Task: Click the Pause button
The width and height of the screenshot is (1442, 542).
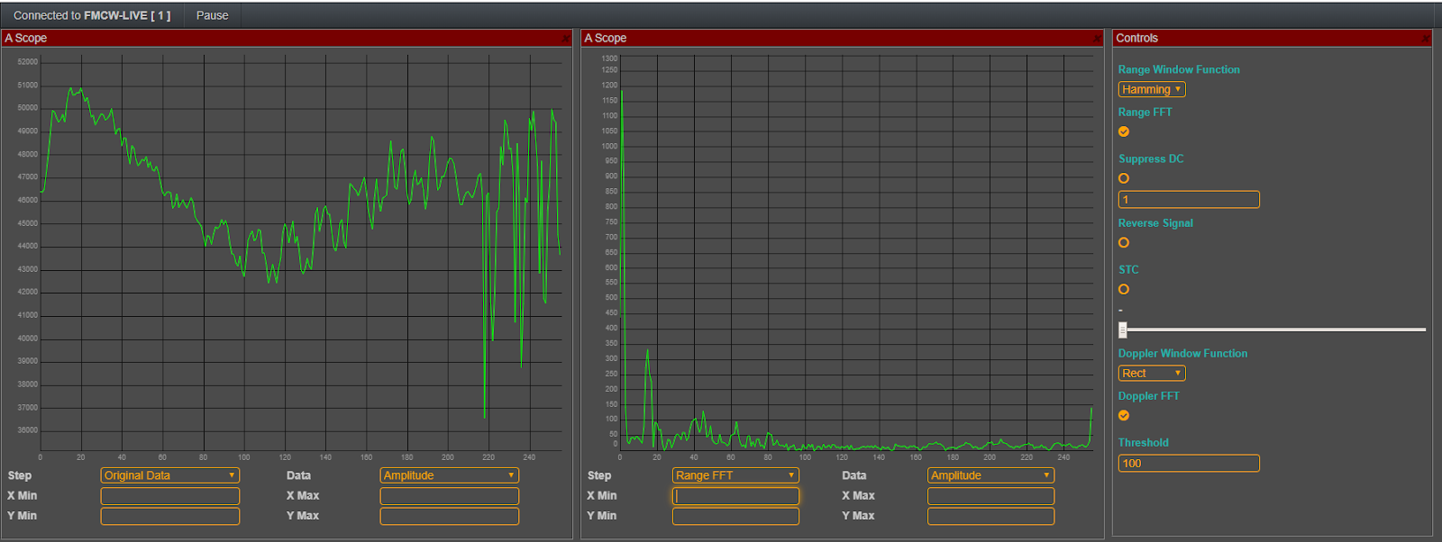Action: [x=212, y=15]
